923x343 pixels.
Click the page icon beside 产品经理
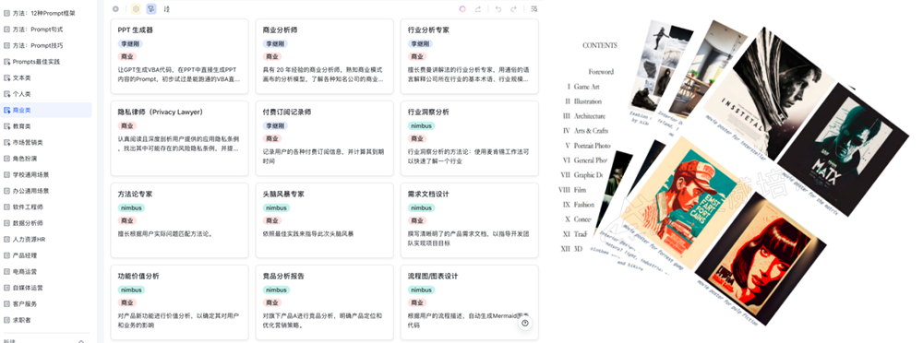pyautogui.click(x=7, y=255)
